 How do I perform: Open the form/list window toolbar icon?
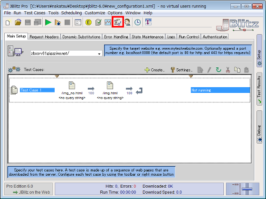(x=78, y=22)
